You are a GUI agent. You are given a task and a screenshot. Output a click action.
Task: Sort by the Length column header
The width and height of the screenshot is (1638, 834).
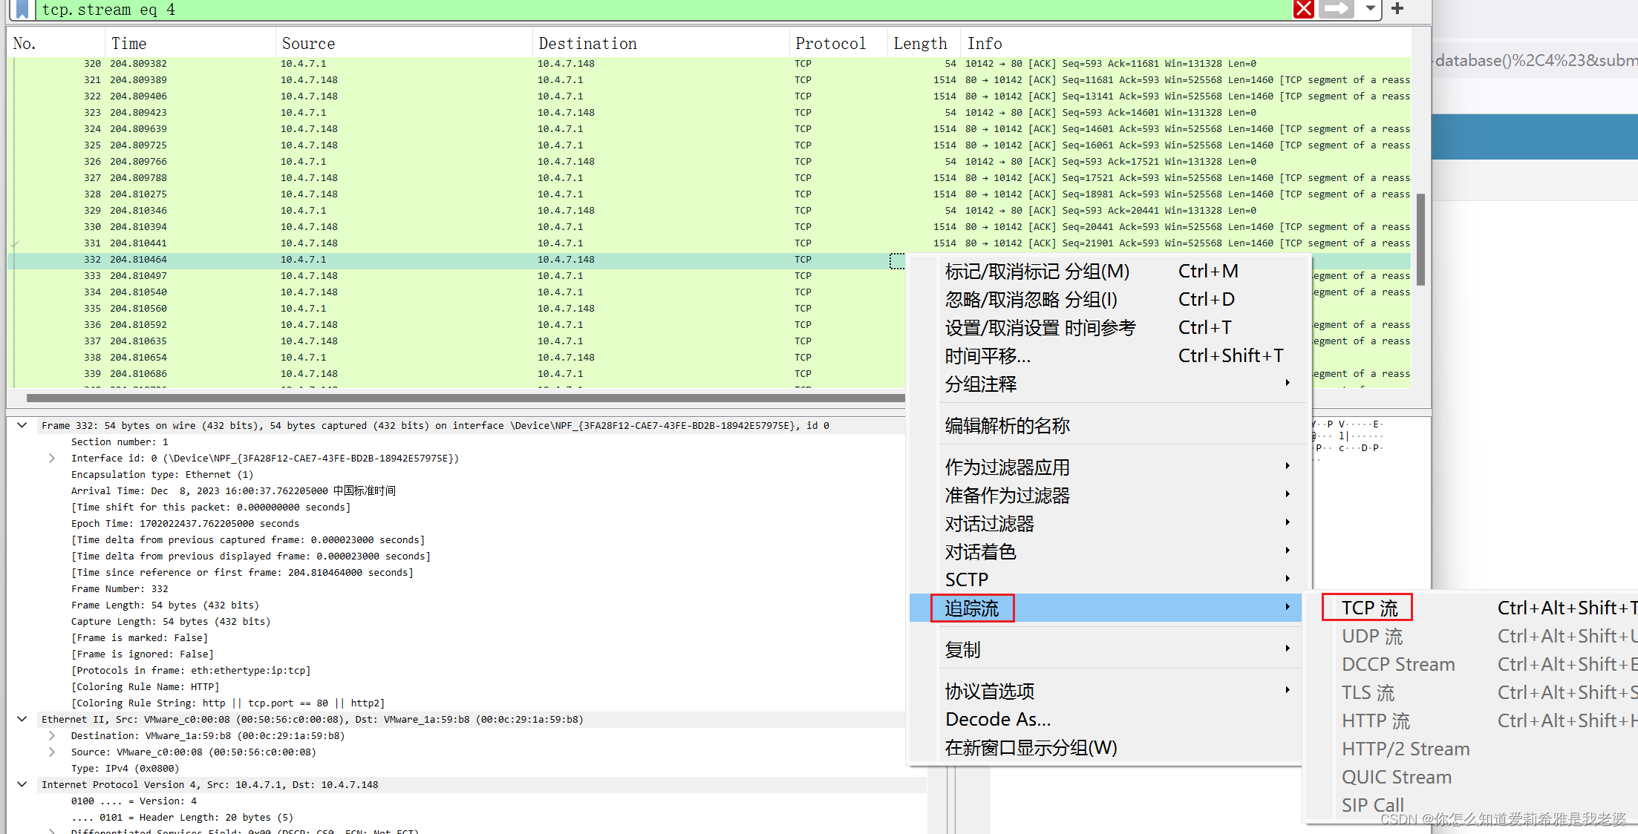pyautogui.click(x=924, y=43)
